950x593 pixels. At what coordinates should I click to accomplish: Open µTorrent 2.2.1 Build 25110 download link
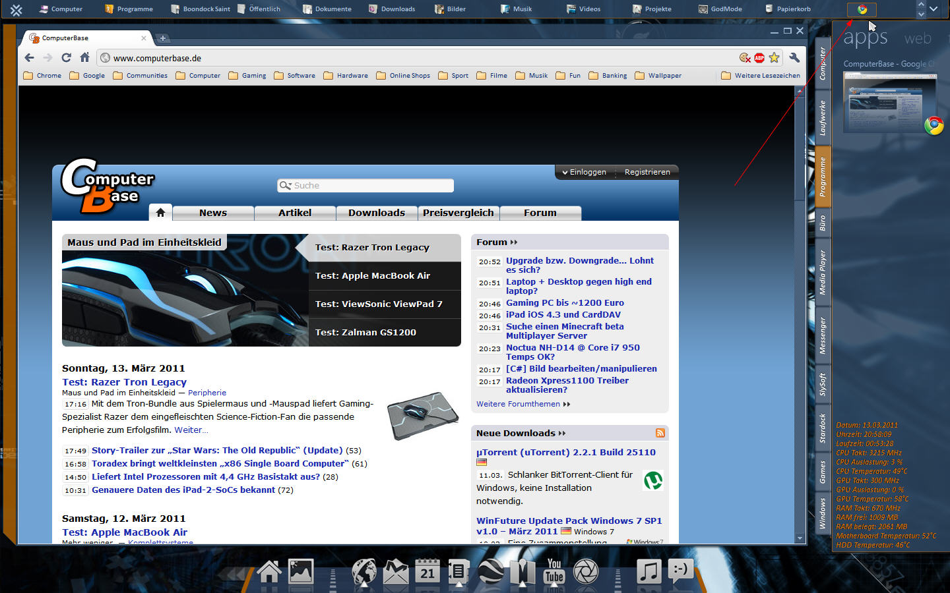tap(566, 453)
